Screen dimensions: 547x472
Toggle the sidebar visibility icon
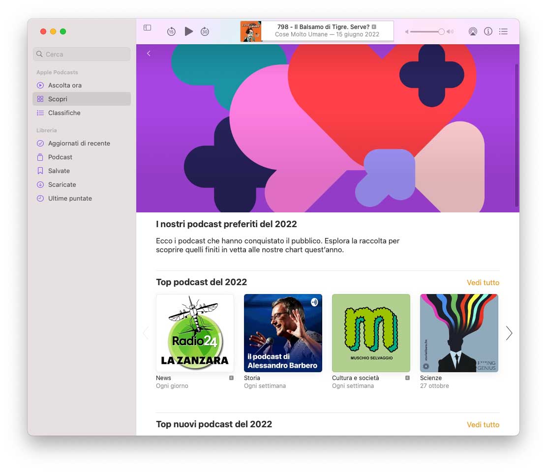147,28
